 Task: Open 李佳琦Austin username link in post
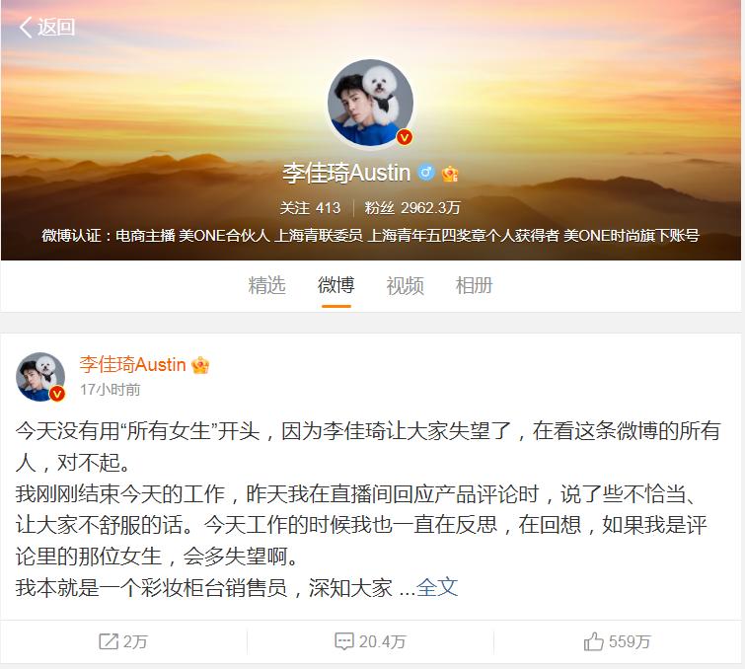(132, 364)
